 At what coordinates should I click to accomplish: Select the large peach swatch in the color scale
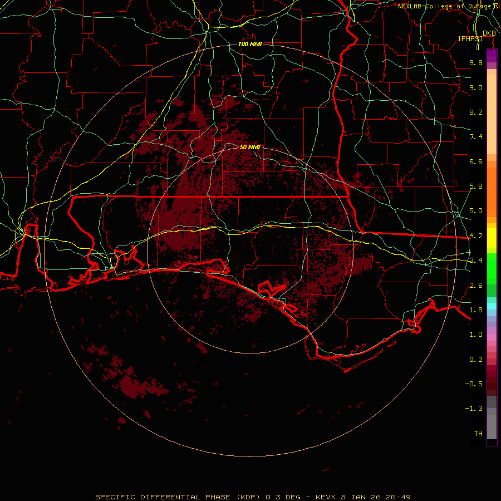[x=492, y=114]
